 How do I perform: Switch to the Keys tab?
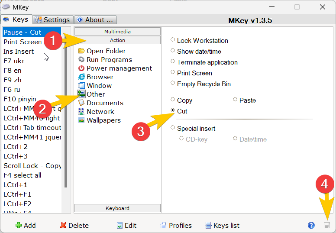[x=16, y=19]
